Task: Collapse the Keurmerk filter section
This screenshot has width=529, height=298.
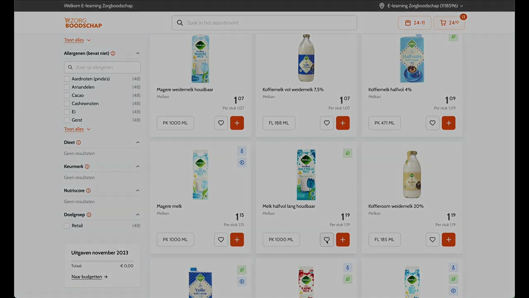Action: [x=138, y=166]
